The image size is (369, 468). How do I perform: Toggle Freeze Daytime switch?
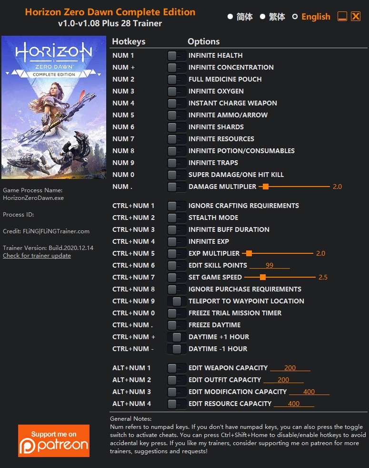click(x=176, y=325)
